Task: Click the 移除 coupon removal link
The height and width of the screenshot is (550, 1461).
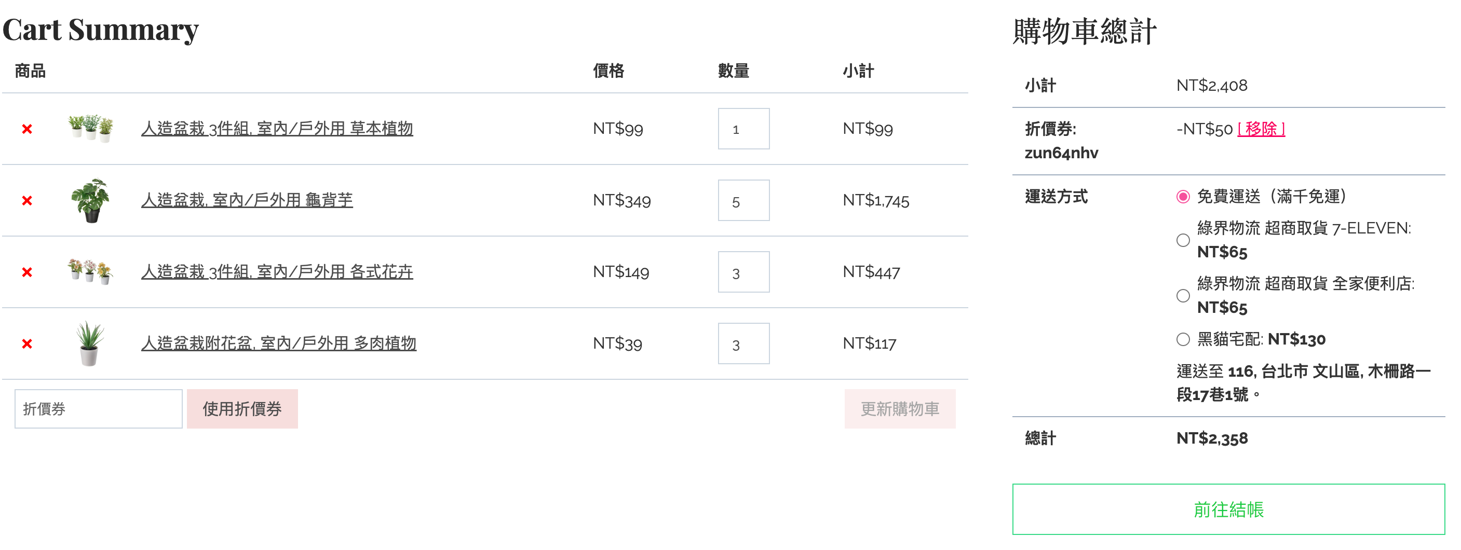Action: coord(1261,129)
